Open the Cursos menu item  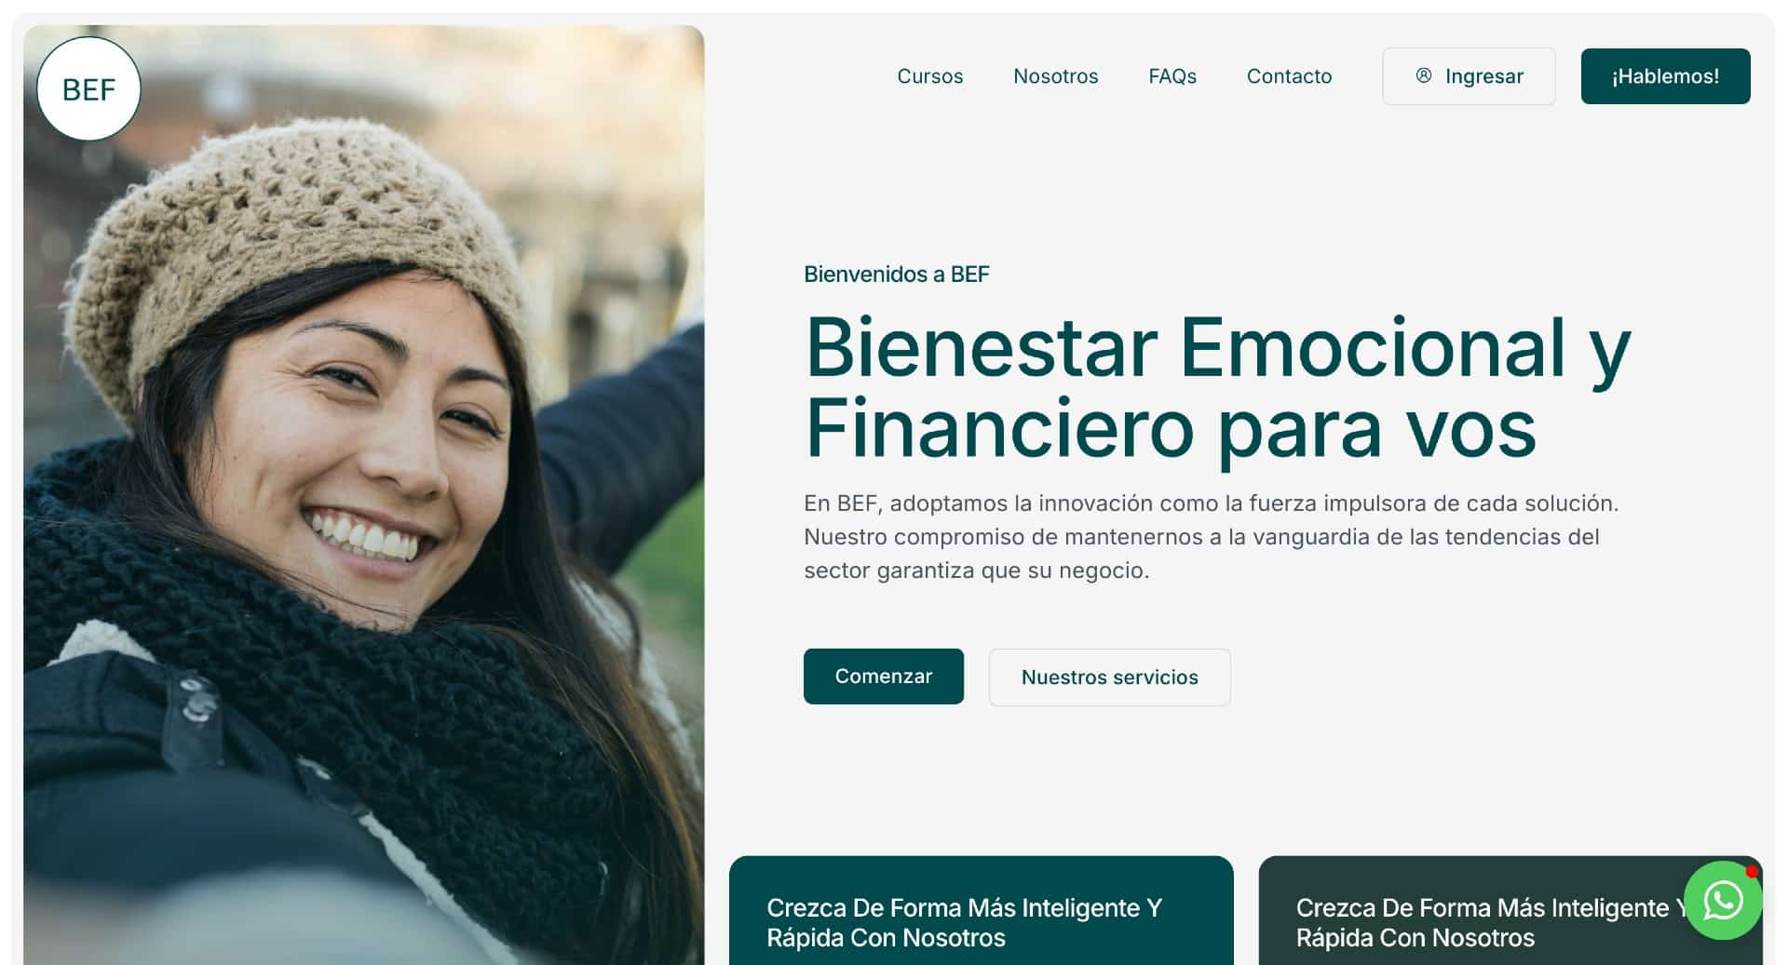tap(929, 76)
